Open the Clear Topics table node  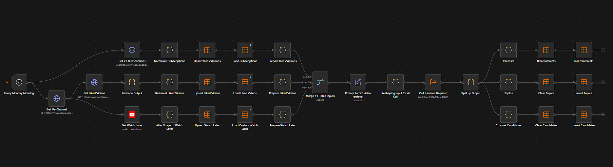pyautogui.click(x=546, y=82)
